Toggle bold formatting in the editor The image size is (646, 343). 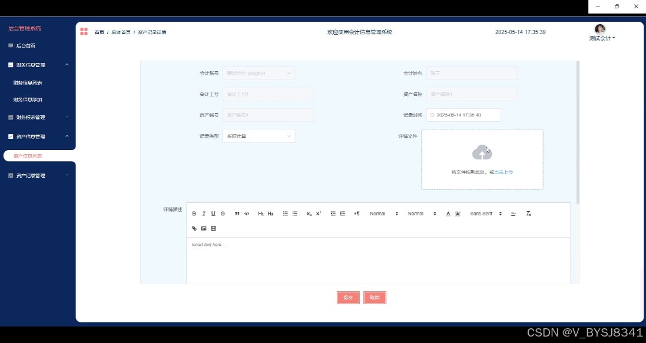(x=194, y=214)
